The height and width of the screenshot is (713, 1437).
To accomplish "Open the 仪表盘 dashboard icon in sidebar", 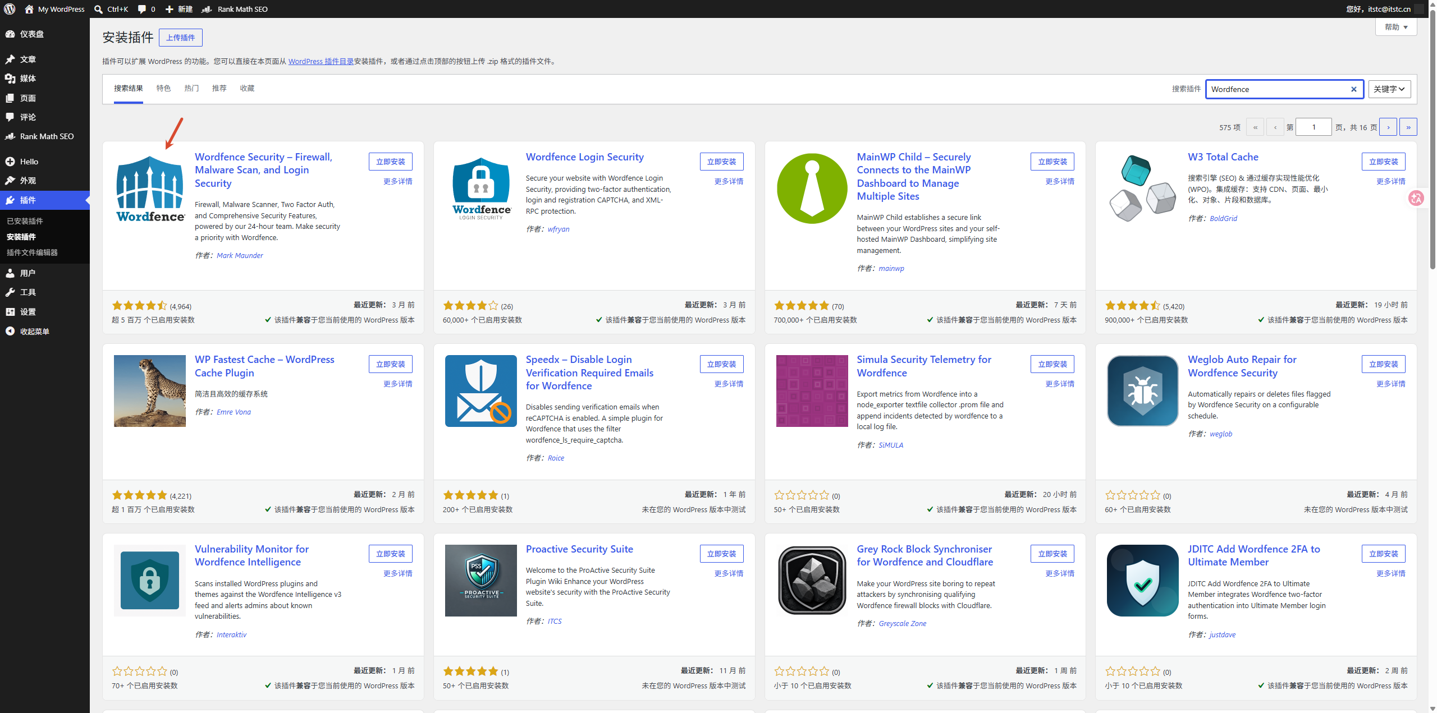I will pyautogui.click(x=10, y=34).
